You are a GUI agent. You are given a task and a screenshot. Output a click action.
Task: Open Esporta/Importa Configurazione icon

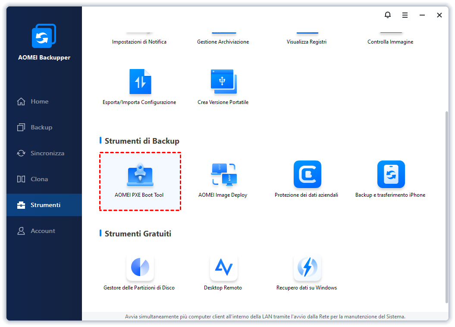point(140,82)
